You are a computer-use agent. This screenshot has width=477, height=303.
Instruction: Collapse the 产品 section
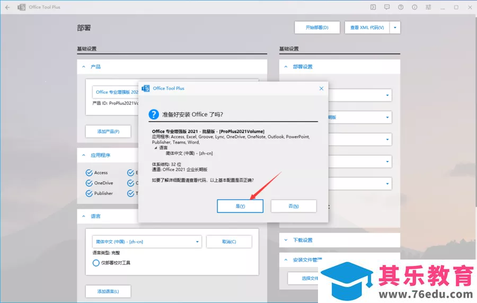[x=84, y=67]
